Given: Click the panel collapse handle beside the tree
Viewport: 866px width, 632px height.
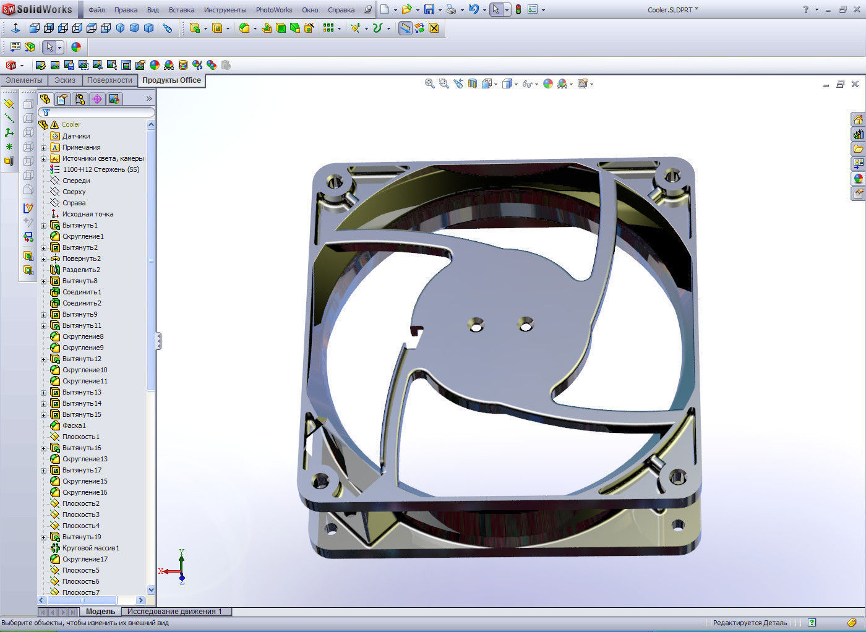Looking at the screenshot, I should (x=158, y=341).
